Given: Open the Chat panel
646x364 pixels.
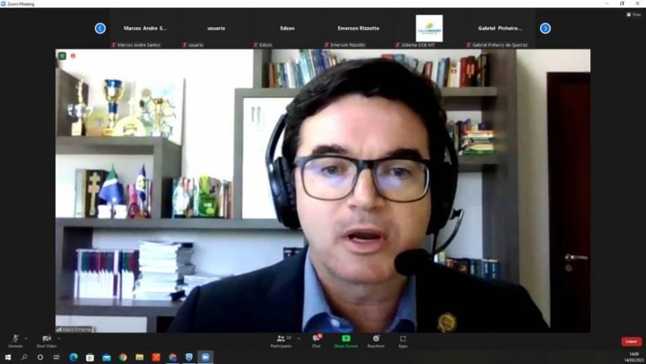Looking at the screenshot, I should [316, 341].
